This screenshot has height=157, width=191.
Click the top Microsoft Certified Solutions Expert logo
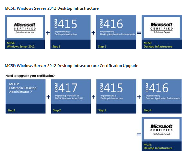(162, 28)
